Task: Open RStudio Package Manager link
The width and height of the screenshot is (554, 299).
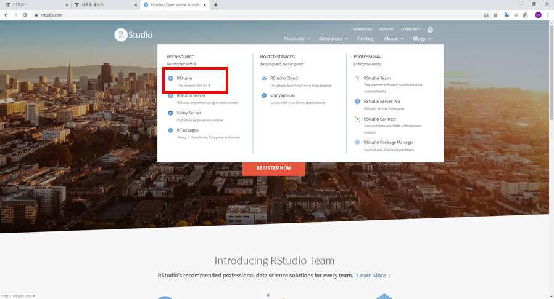Action: click(x=389, y=142)
